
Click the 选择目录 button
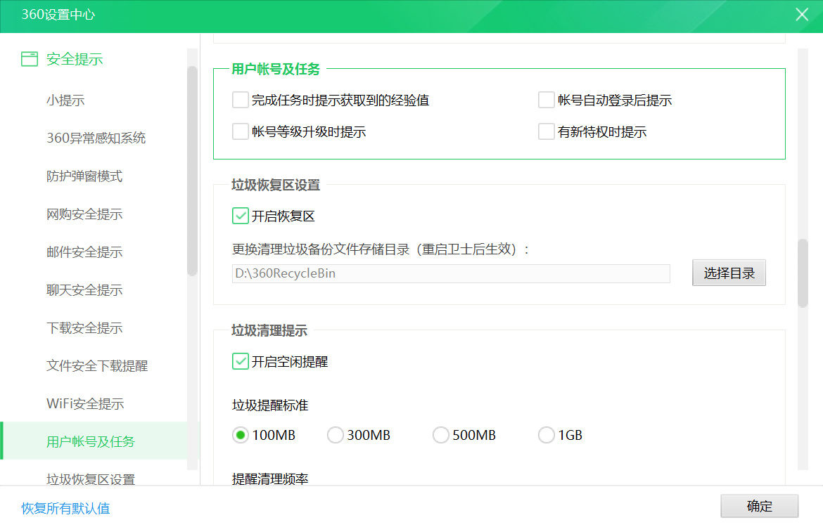coord(729,273)
